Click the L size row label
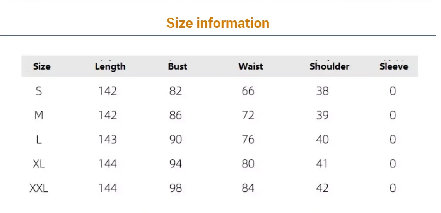Screen dimensions: 441x213 pos(39,140)
